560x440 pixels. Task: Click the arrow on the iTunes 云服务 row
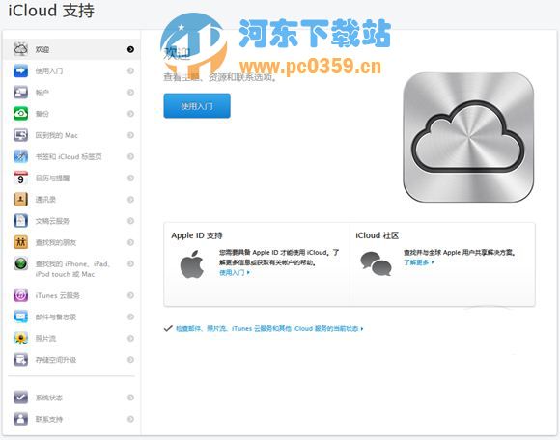130,295
